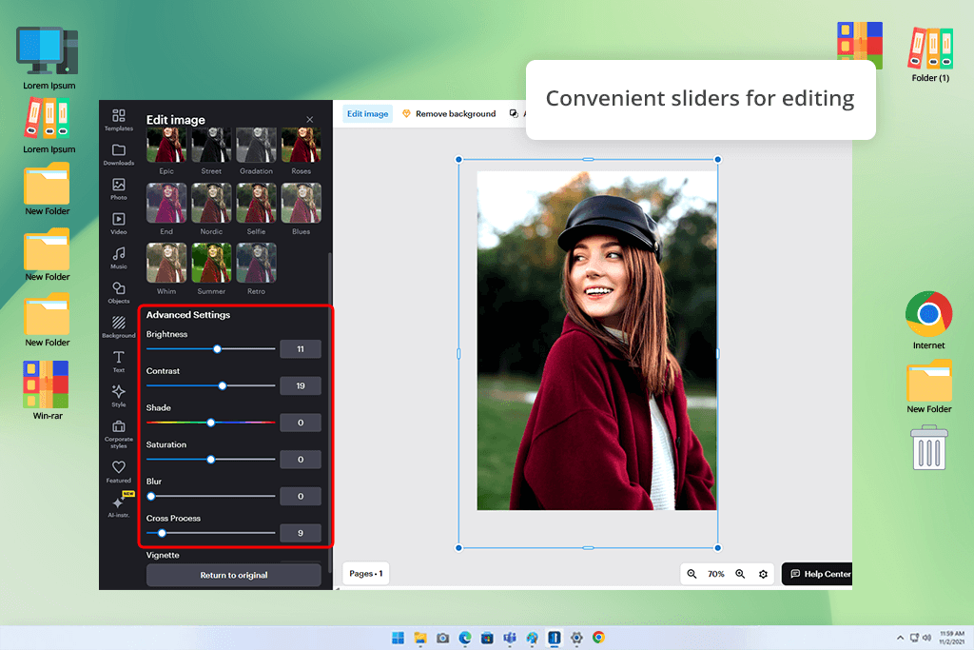Click the Pages 1 button
The image size is (974, 650).
tap(366, 574)
